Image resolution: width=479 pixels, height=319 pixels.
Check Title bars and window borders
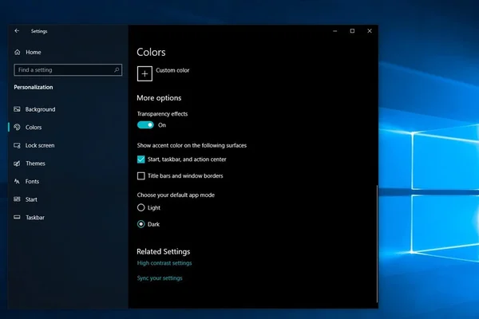point(141,175)
